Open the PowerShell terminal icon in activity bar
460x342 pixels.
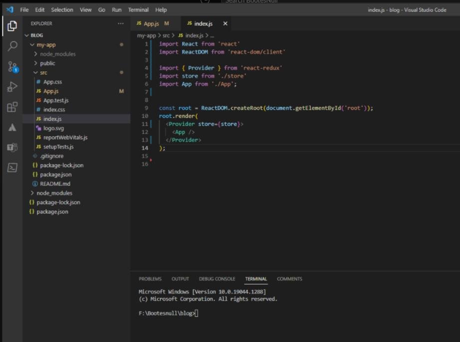pyautogui.click(x=12, y=168)
